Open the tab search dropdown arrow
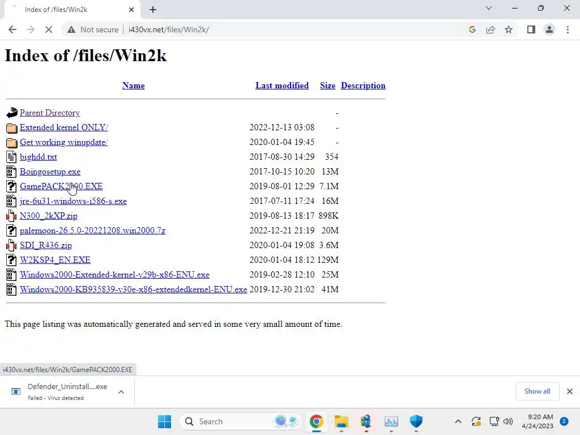 coord(489,8)
